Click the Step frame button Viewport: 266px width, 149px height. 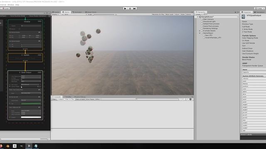pos(135,8)
